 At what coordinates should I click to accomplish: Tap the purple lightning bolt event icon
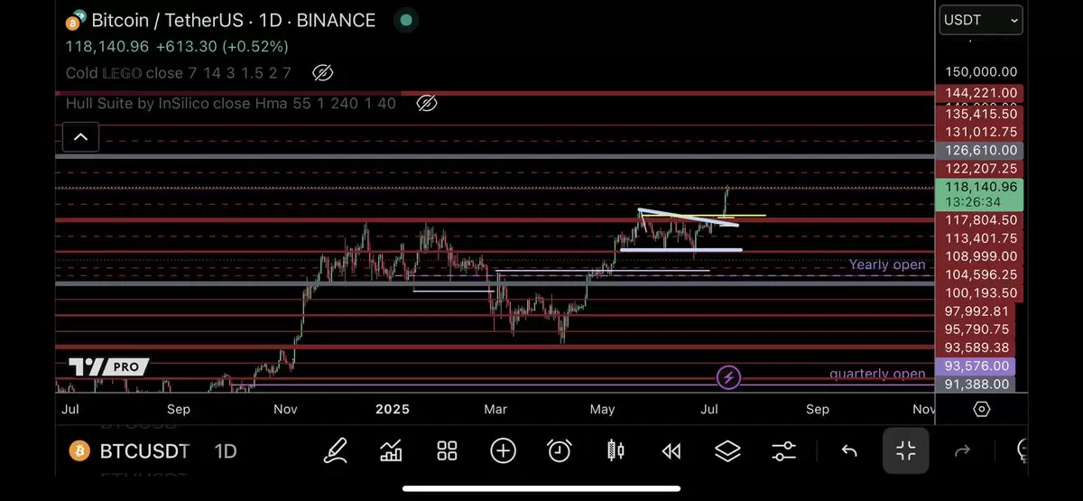(x=728, y=377)
